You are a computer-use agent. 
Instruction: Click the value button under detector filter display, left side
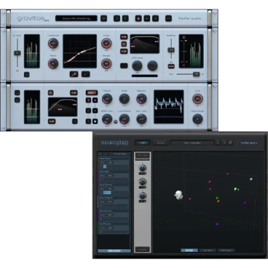pos(52,121)
